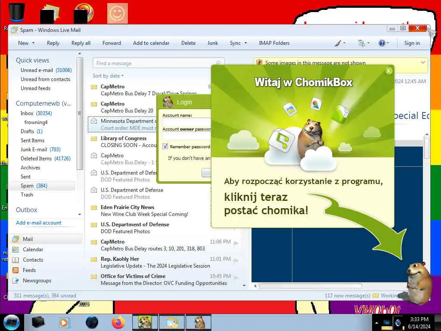Click the Account name field in Login

tap(187, 122)
